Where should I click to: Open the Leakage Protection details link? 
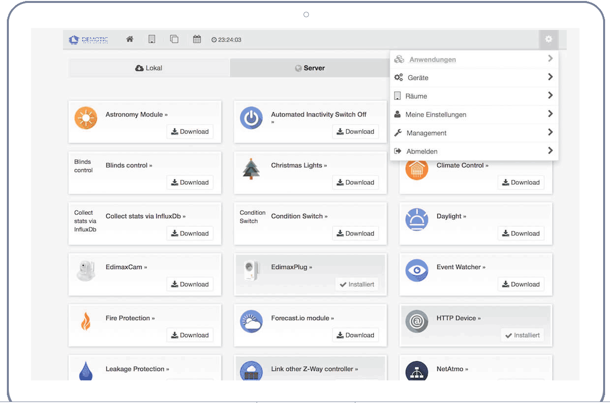(137, 369)
